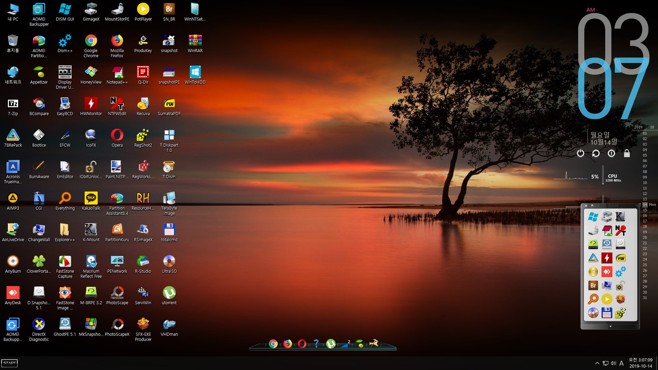Close the launcher panel with X
658x370 pixels.
[586, 206]
